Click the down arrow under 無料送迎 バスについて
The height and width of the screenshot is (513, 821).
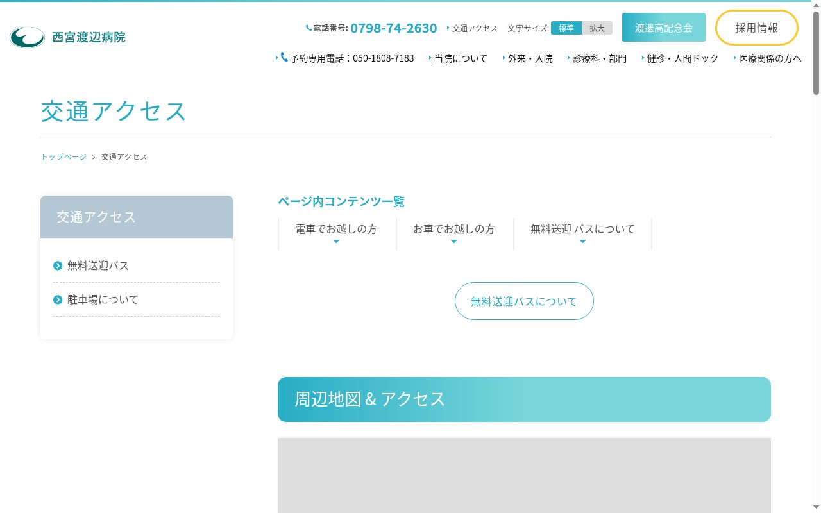(x=582, y=242)
